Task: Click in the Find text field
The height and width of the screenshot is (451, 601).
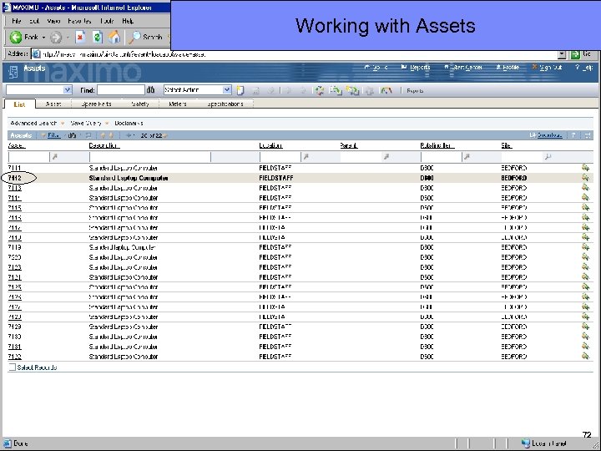Action: coord(121,90)
